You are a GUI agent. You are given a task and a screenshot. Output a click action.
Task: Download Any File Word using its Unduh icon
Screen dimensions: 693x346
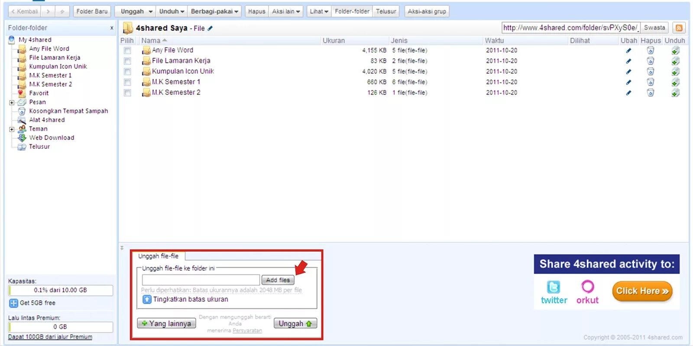point(676,50)
